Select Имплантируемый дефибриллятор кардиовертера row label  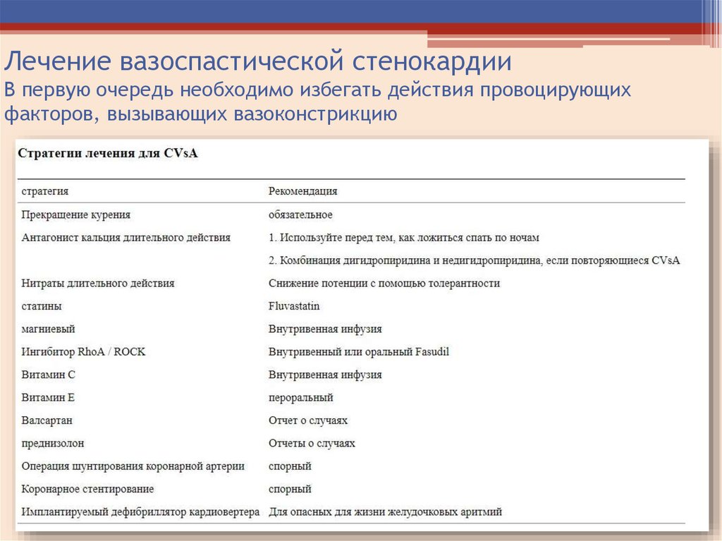pyautogui.click(x=141, y=512)
